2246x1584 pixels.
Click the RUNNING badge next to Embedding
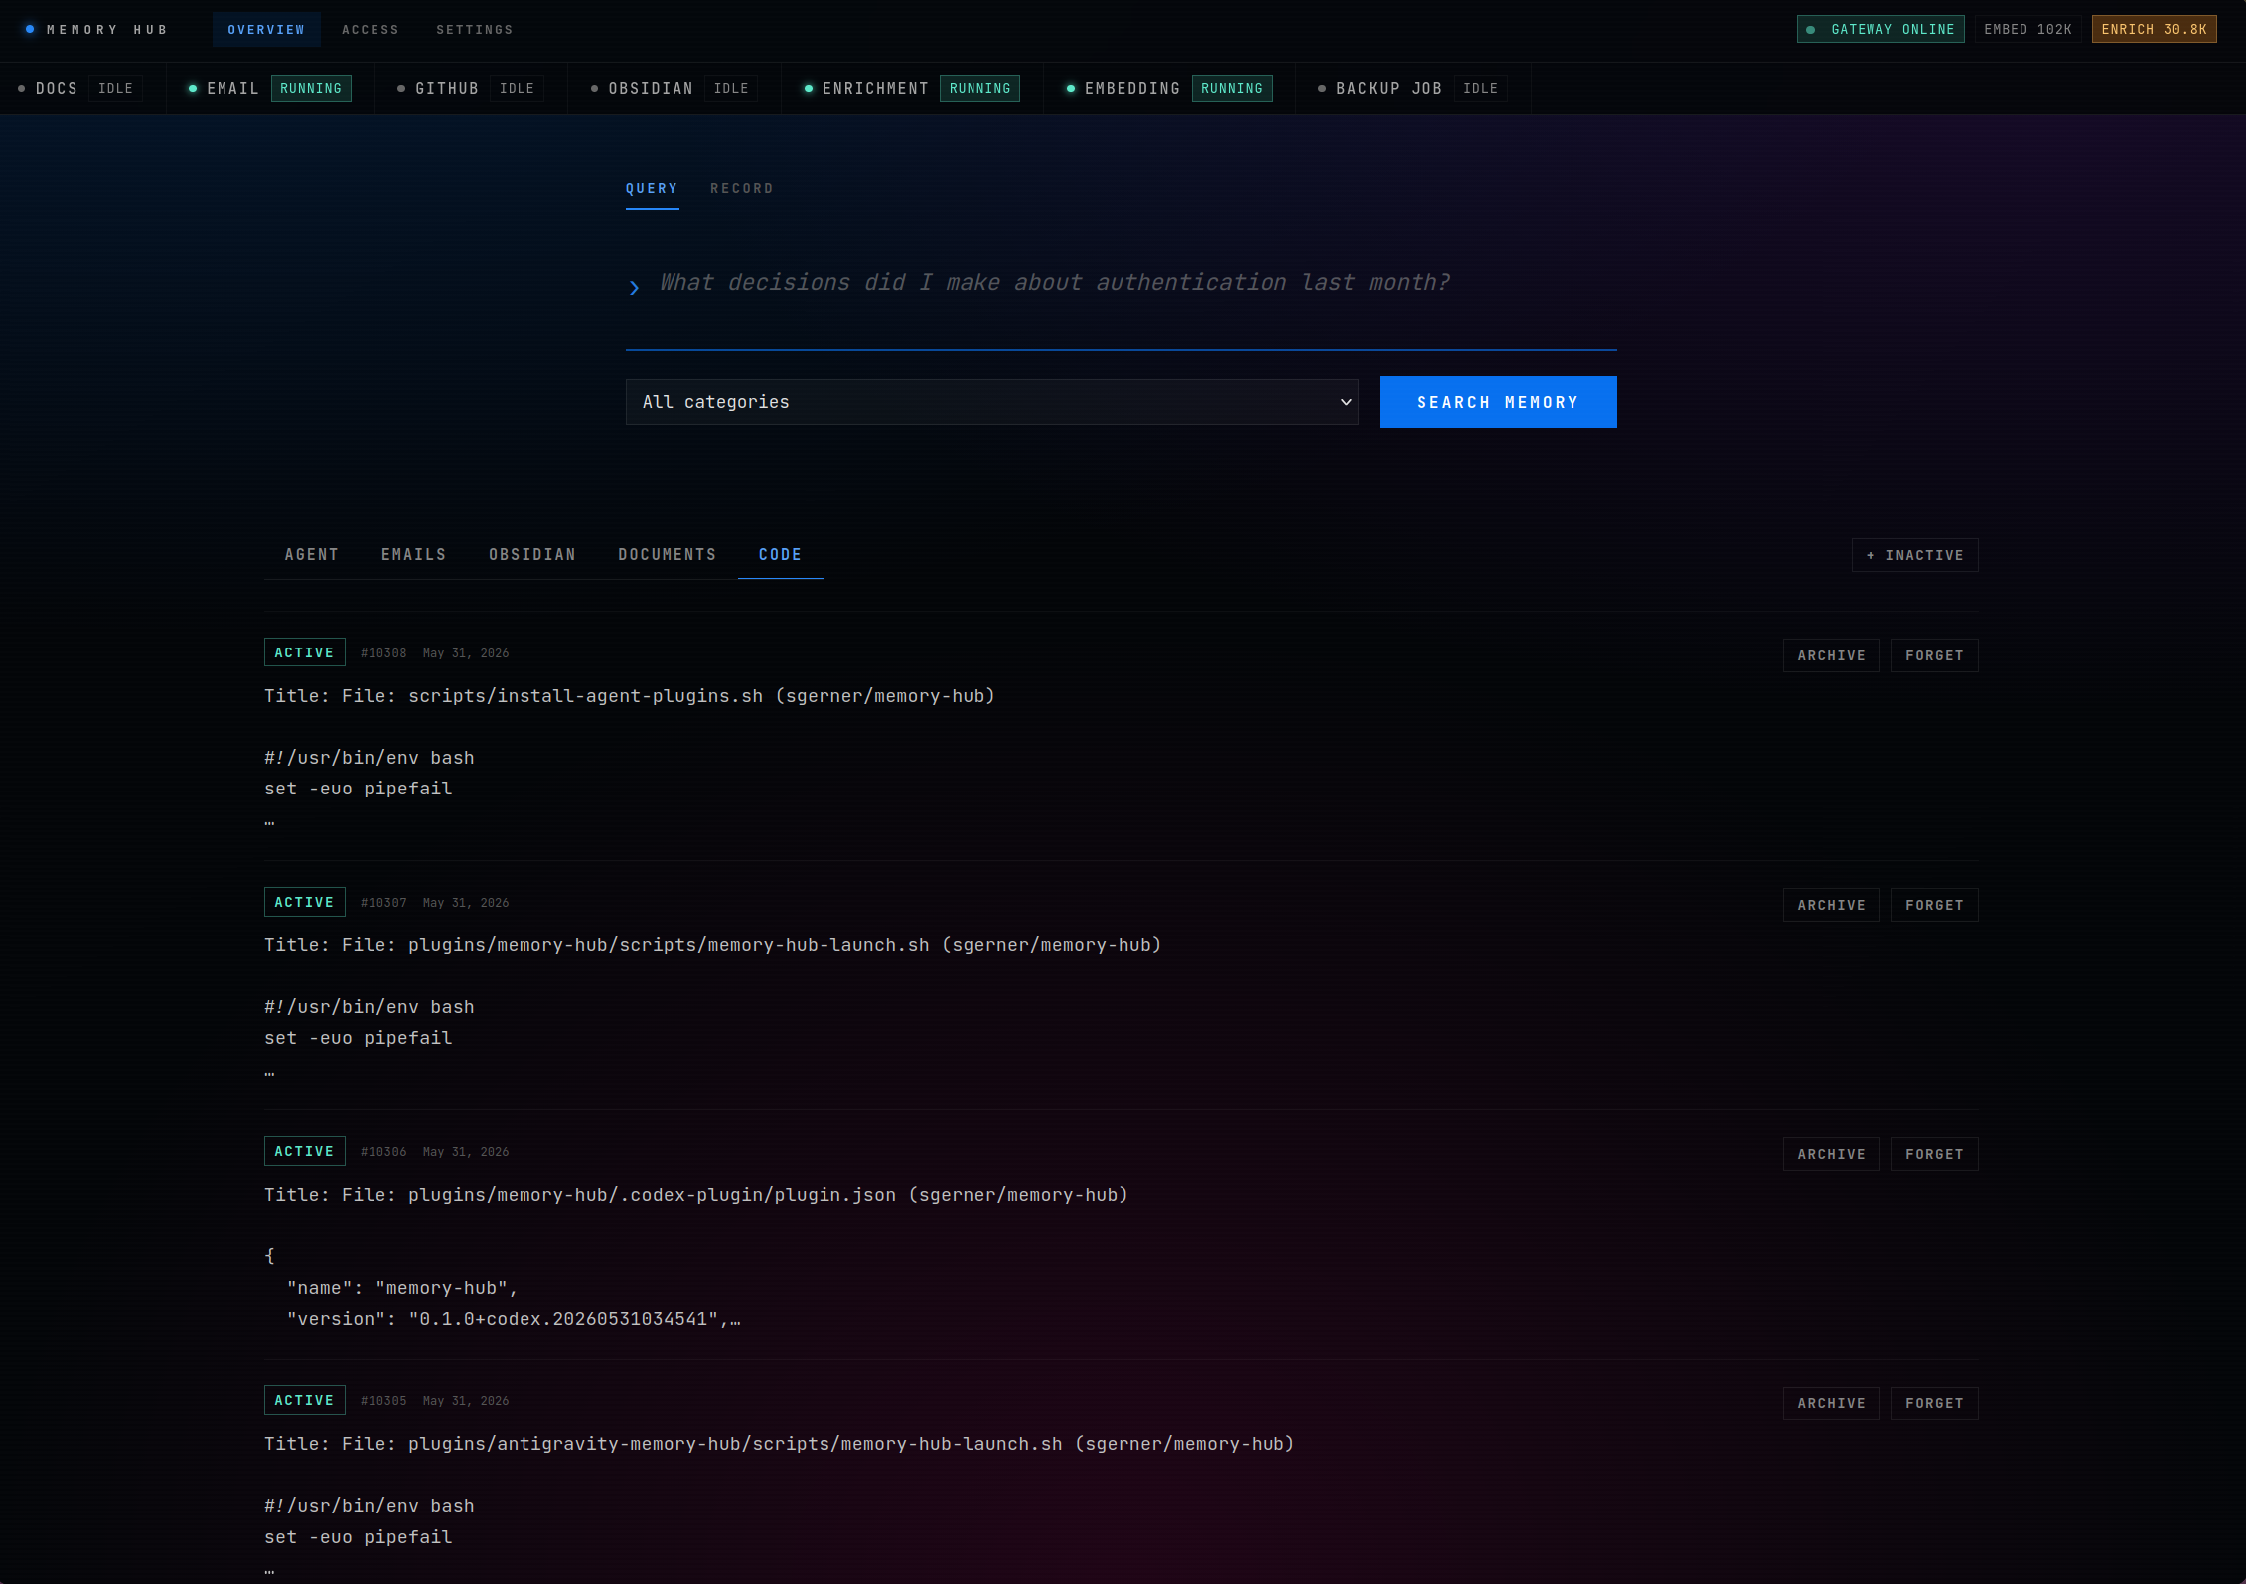point(1232,88)
